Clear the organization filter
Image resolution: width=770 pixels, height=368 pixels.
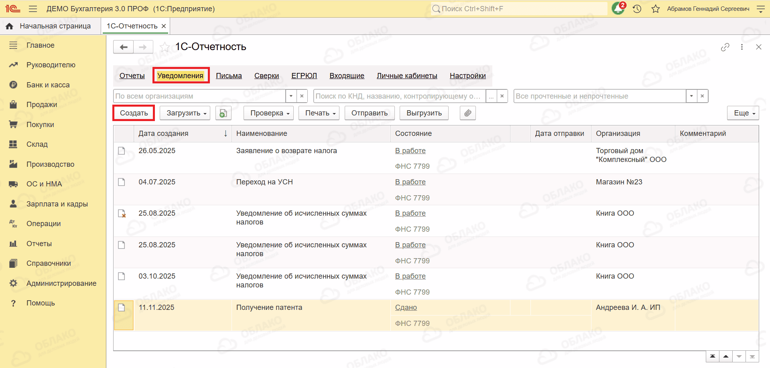(x=302, y=96)
